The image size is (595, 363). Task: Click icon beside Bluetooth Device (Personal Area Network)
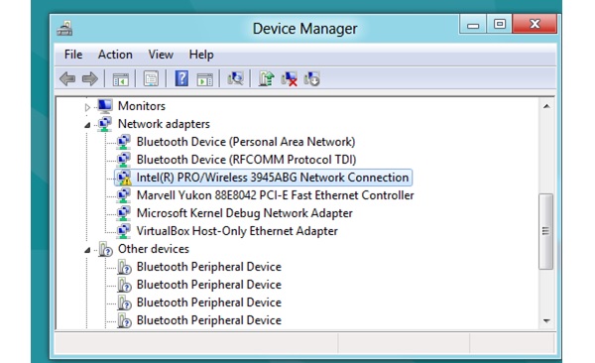[x=124, y=142]
